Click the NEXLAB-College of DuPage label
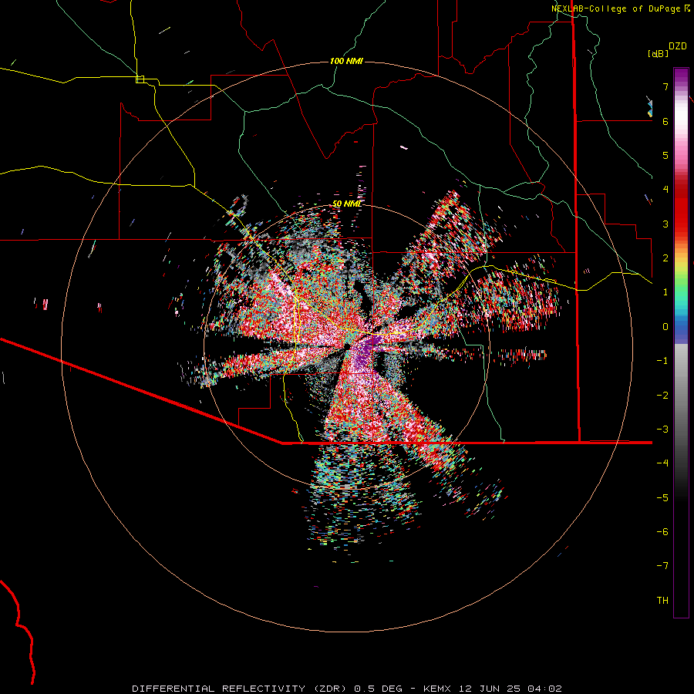 [620, 8]
